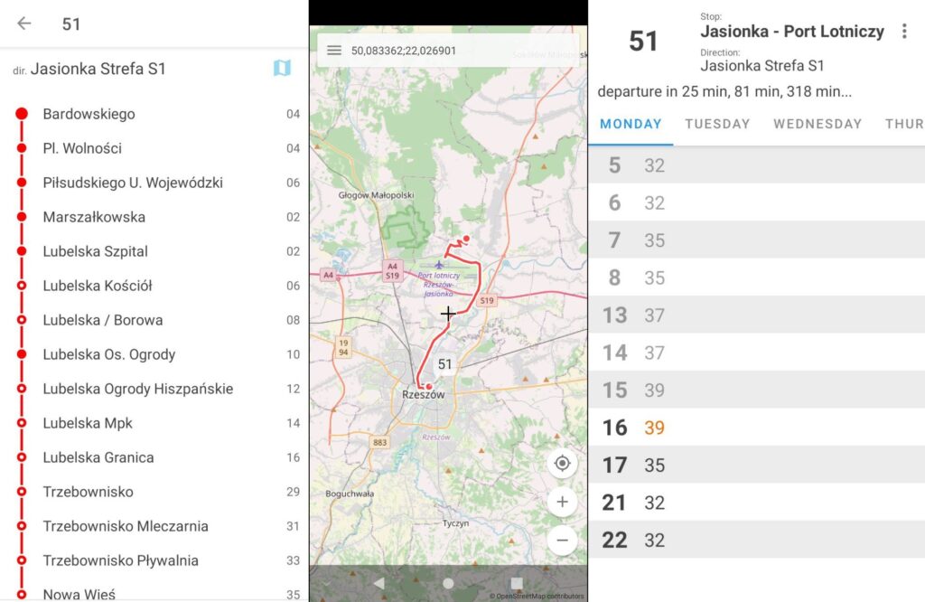
Task: Select the Lubelska Os. Ogrody stop
Action: 154,354
